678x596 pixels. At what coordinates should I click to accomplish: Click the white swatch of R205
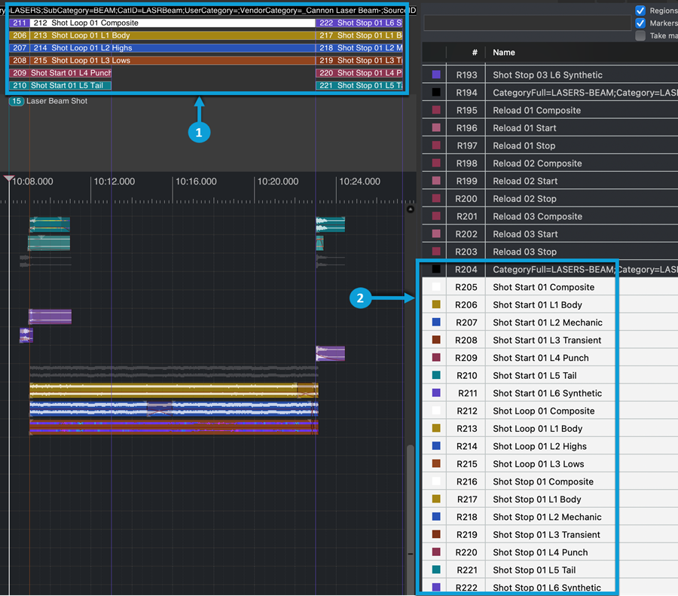[436, 287]
